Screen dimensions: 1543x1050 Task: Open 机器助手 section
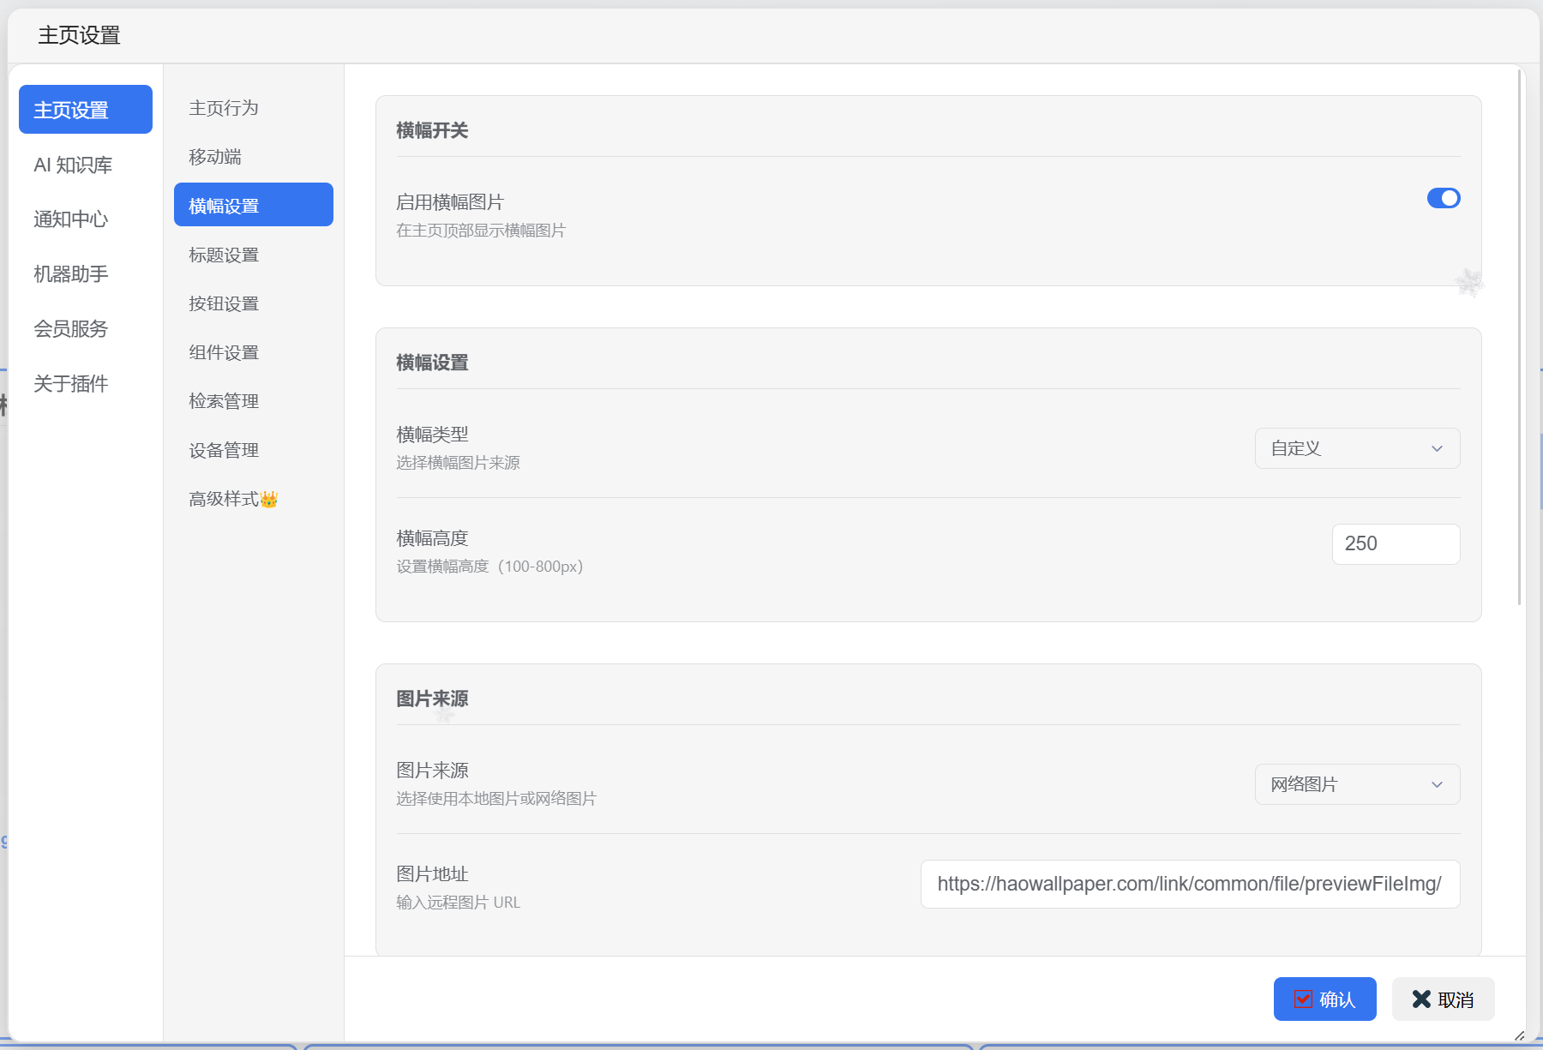(x=86, y=274)
